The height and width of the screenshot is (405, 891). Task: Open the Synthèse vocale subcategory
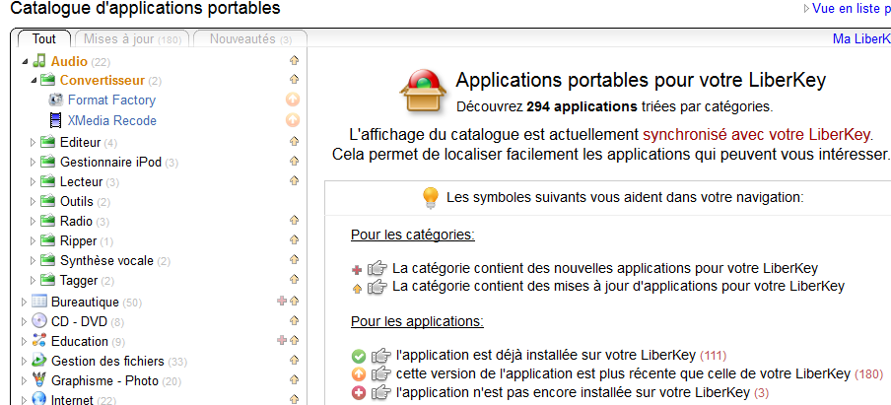(105, 261)
